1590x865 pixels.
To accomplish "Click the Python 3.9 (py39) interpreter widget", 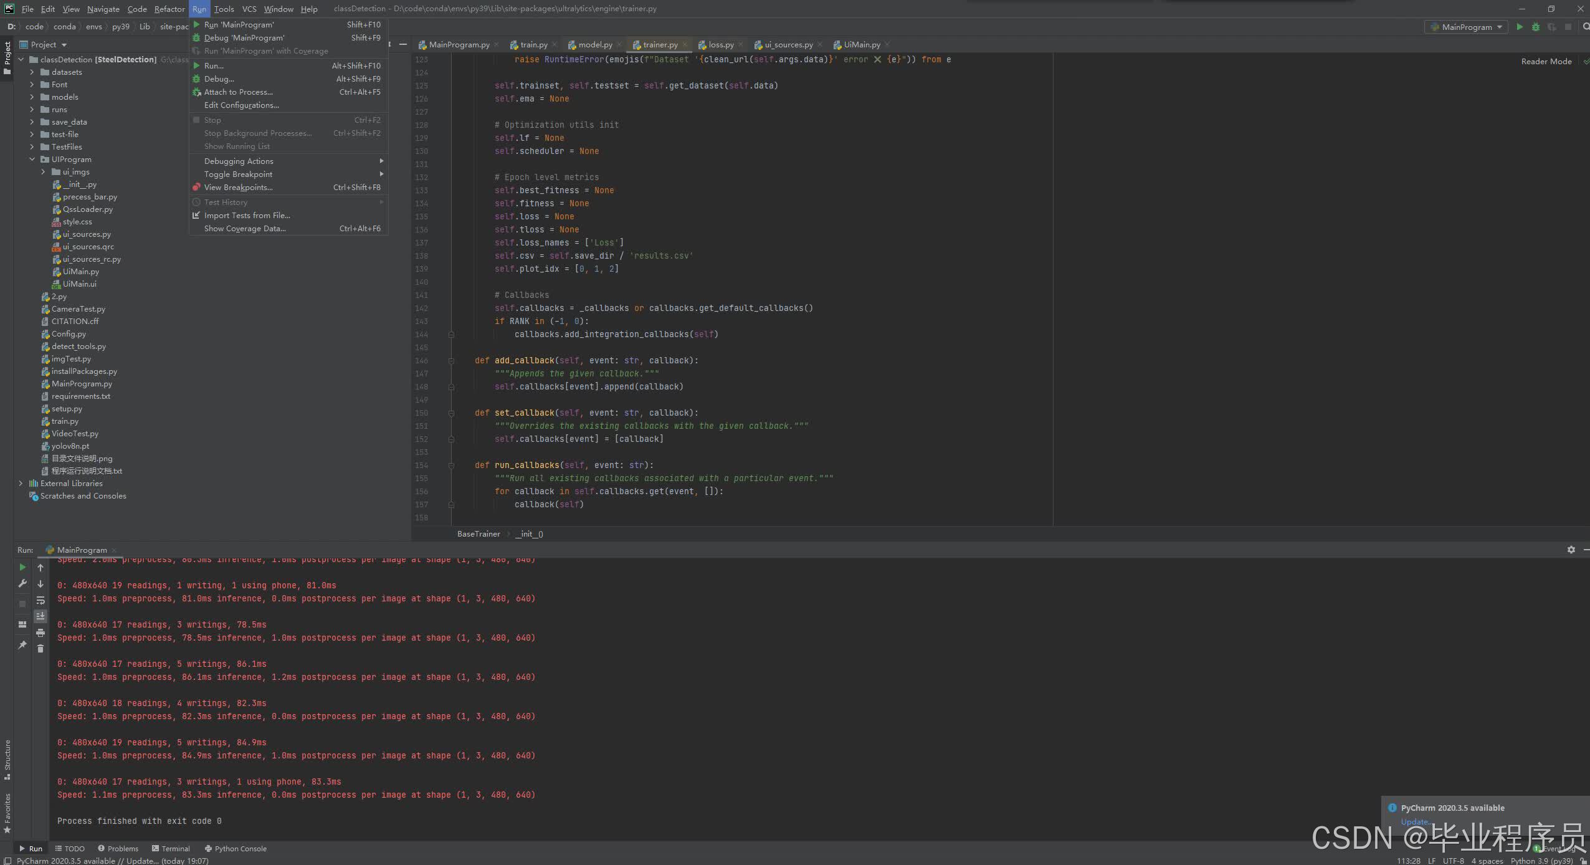I will pos(1541,861).
